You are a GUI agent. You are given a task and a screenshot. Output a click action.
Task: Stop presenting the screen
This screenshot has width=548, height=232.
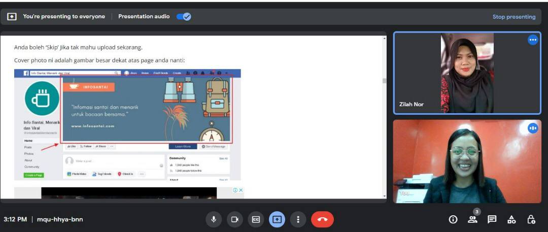coord(513,16)
